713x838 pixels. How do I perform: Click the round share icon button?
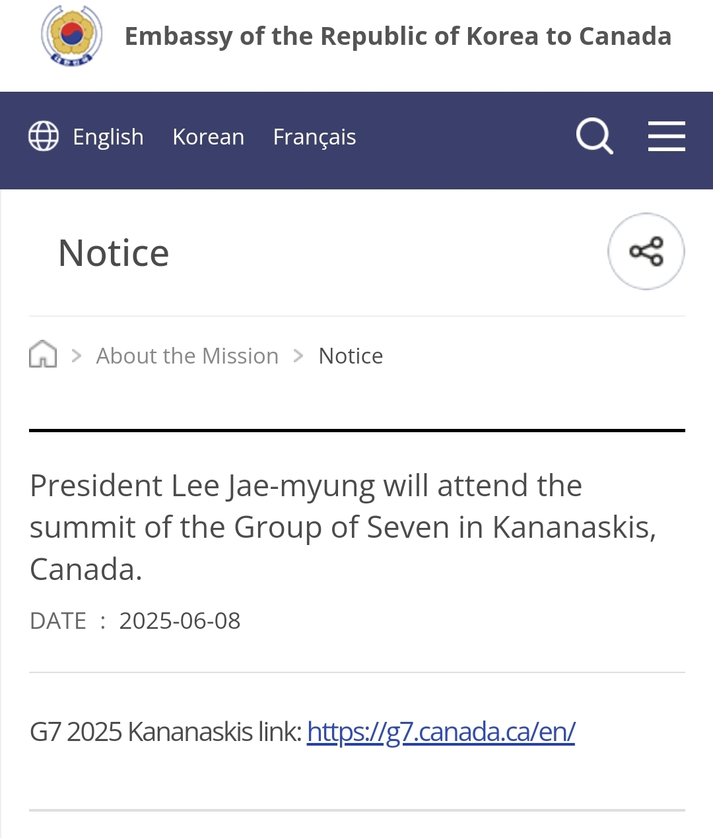point(646,251)
